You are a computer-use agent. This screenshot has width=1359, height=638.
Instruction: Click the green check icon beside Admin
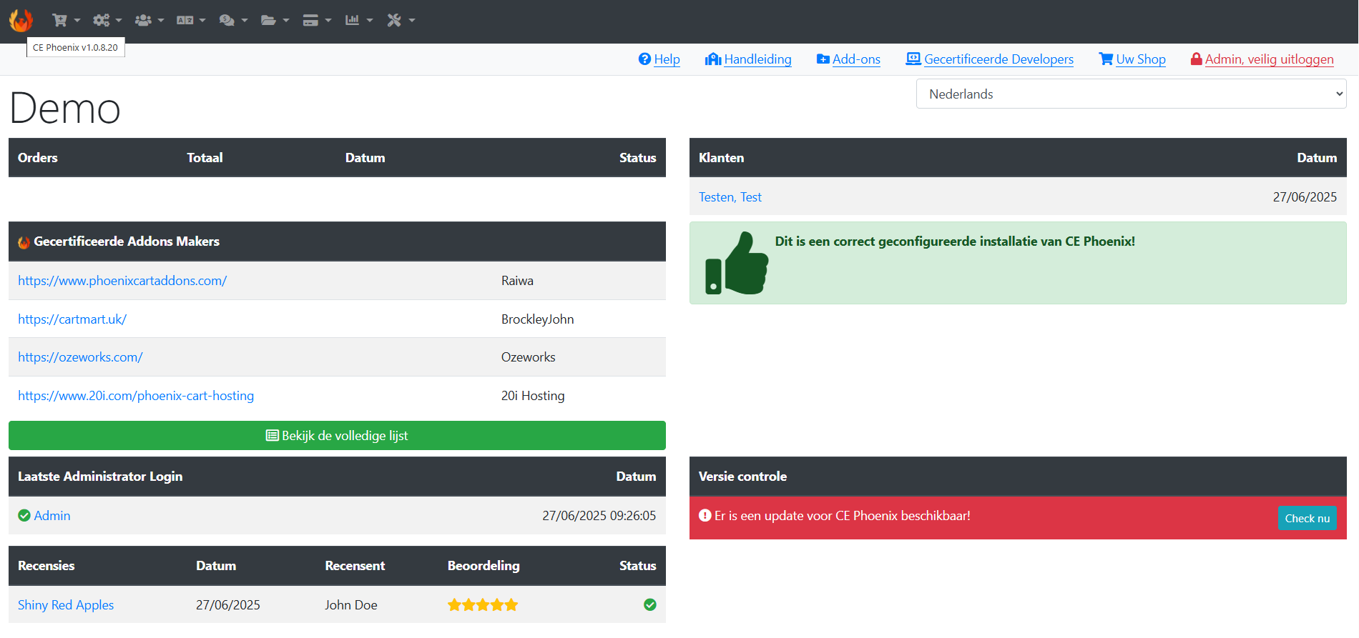24,516
